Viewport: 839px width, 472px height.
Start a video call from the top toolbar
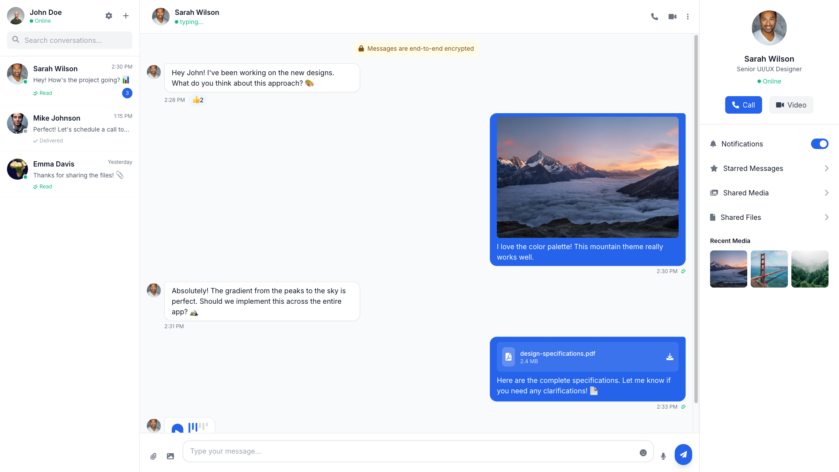pyautogui.click(x=672, y=16)
